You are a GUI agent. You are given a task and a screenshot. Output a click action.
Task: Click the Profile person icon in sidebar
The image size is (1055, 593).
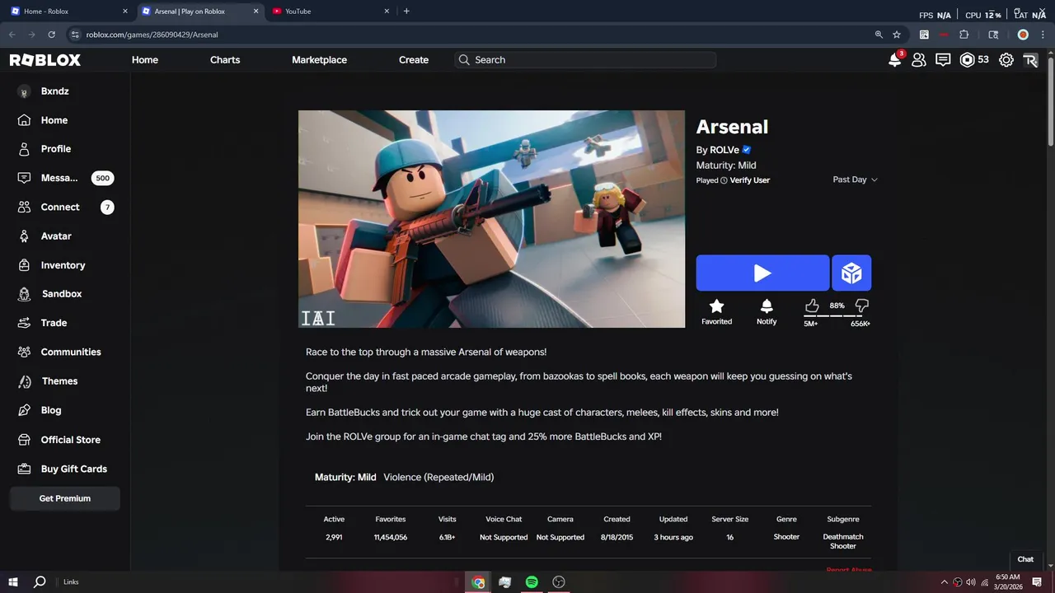[25, 149]
